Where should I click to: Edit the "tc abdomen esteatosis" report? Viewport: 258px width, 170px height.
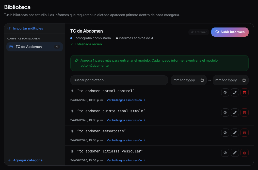[235, 133]
